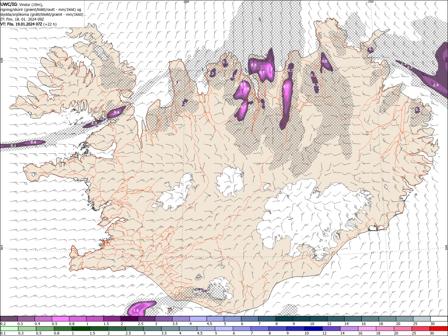Click the "0.4" label on the east coast offshore band
The height and width of the screenshot is (336, 448).
pyautogui.click(x=436, y=85)
